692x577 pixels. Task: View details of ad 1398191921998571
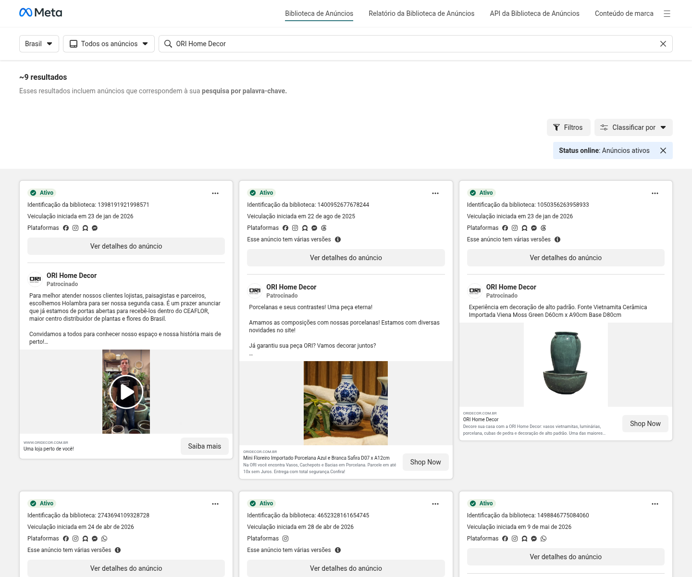pos(126,246)
